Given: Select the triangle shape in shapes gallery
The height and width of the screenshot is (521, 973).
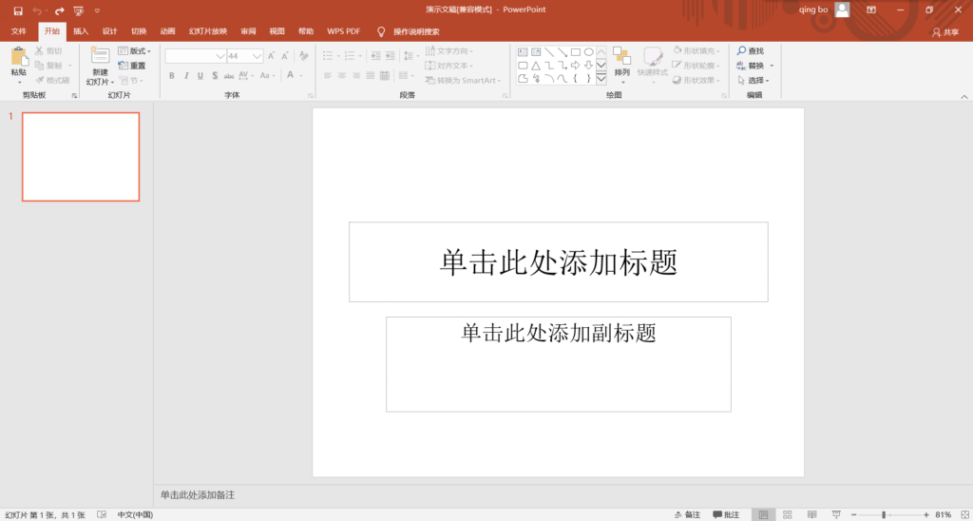Looking at the screenshot, I should pos(536,66).
